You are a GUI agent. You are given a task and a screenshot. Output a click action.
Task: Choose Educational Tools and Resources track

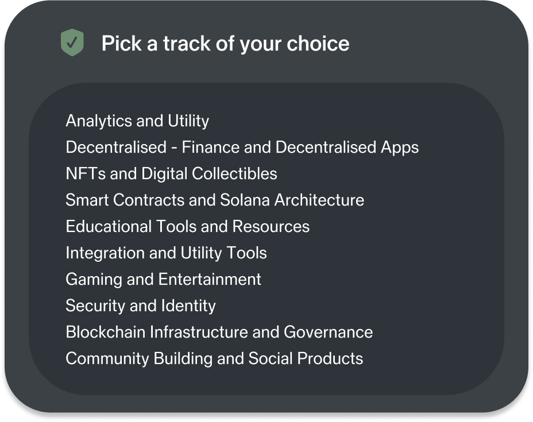[188, 226]
